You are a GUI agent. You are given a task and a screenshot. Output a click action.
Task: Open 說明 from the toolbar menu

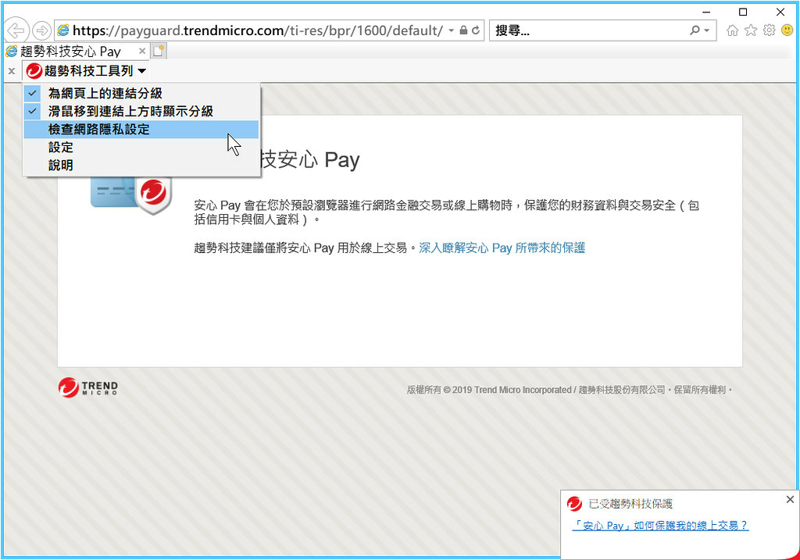pos(141,166)
